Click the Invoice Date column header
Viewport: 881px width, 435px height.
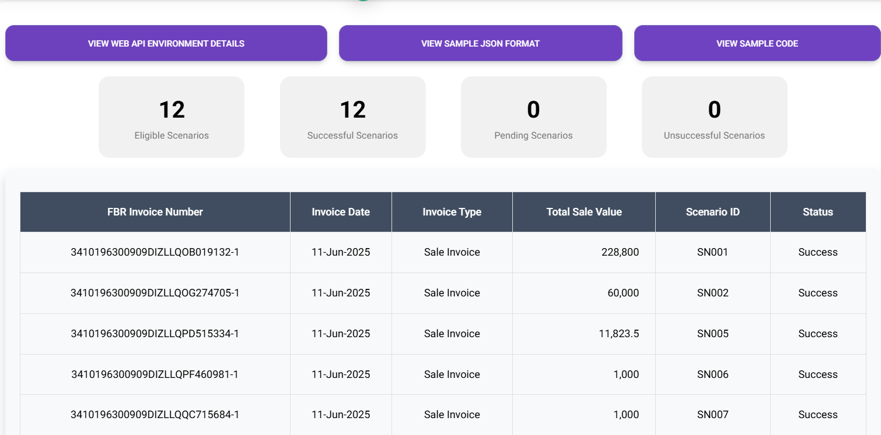pos(341,212)
